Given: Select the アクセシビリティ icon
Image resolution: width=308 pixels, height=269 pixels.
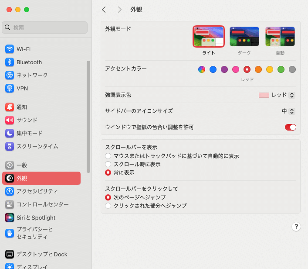Looking at the screenshot, I should click(x=10, y=191).
